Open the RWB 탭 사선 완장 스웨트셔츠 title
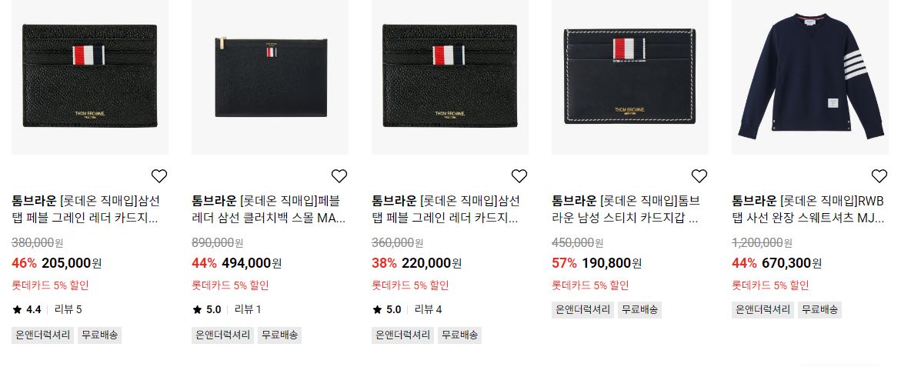This screenshot has height=367, width=901. click(808, 209)
